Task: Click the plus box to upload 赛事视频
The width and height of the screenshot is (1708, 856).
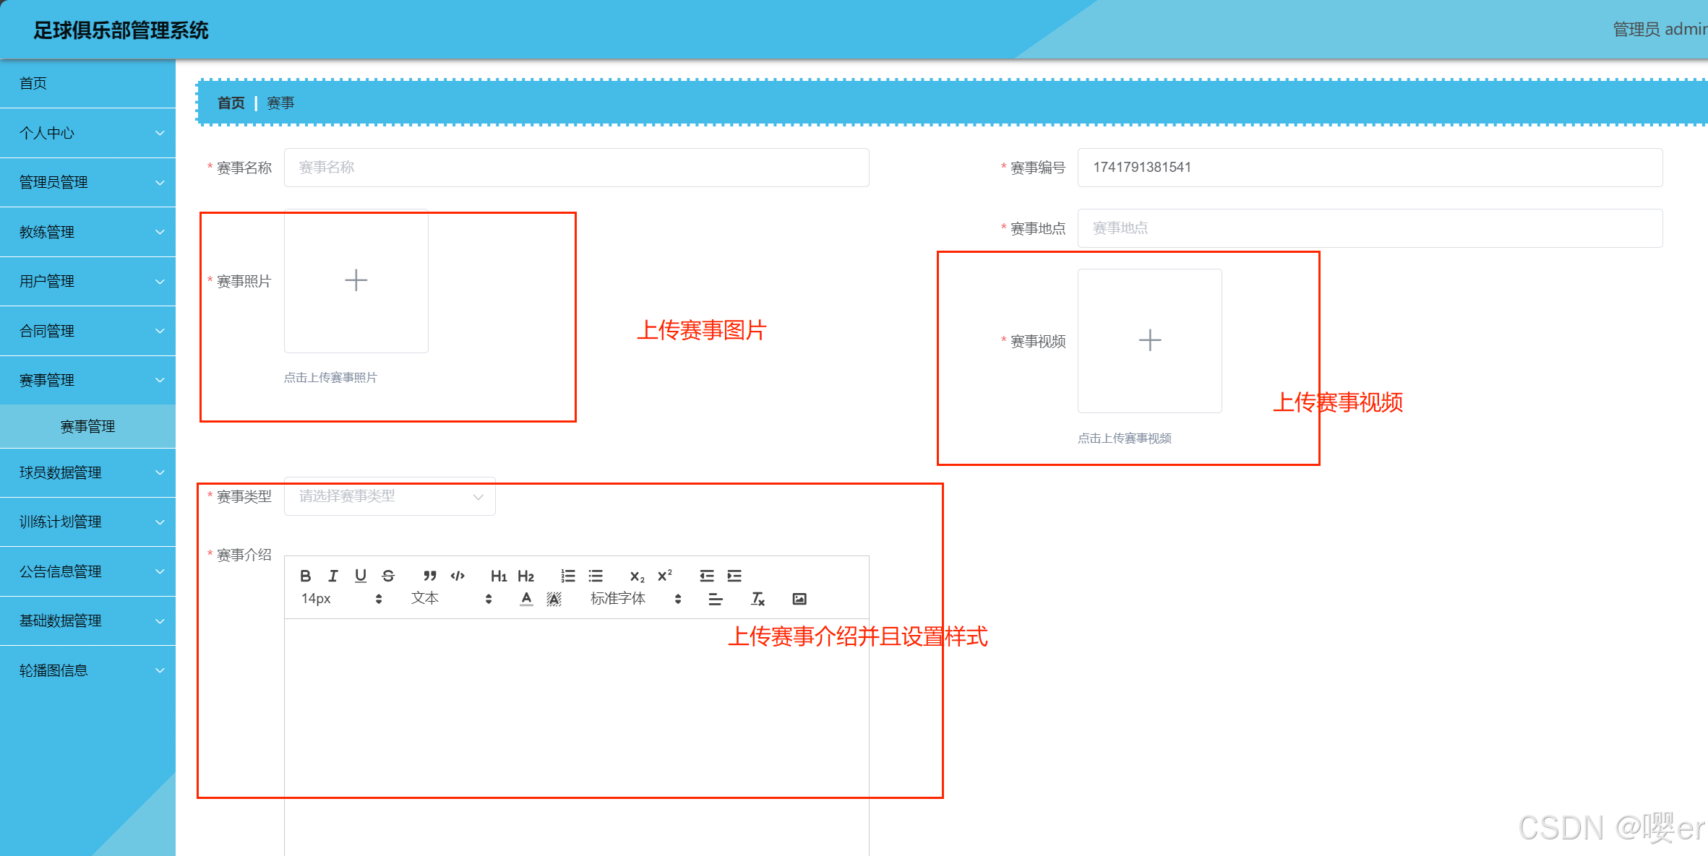Action: [x=1149, y=340]
